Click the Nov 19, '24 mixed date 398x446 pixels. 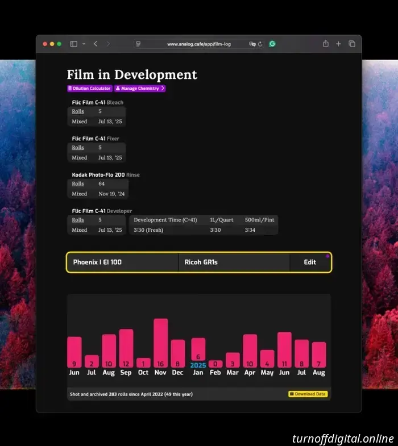[x=111, y=194]
